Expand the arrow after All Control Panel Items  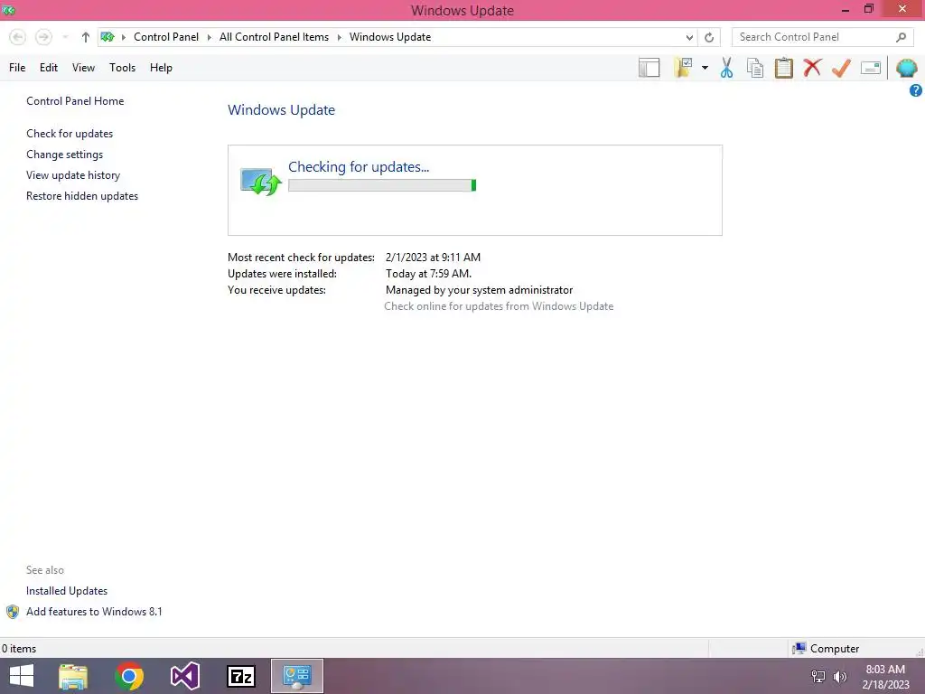(x=340, y=37)
